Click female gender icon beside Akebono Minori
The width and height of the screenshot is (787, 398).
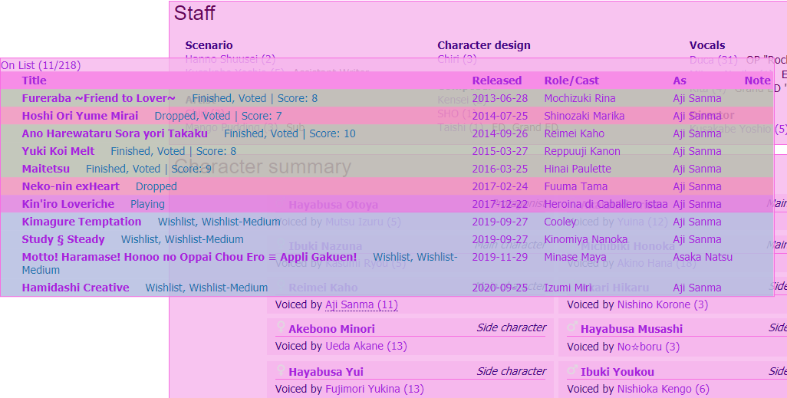[x=281, y=327]
